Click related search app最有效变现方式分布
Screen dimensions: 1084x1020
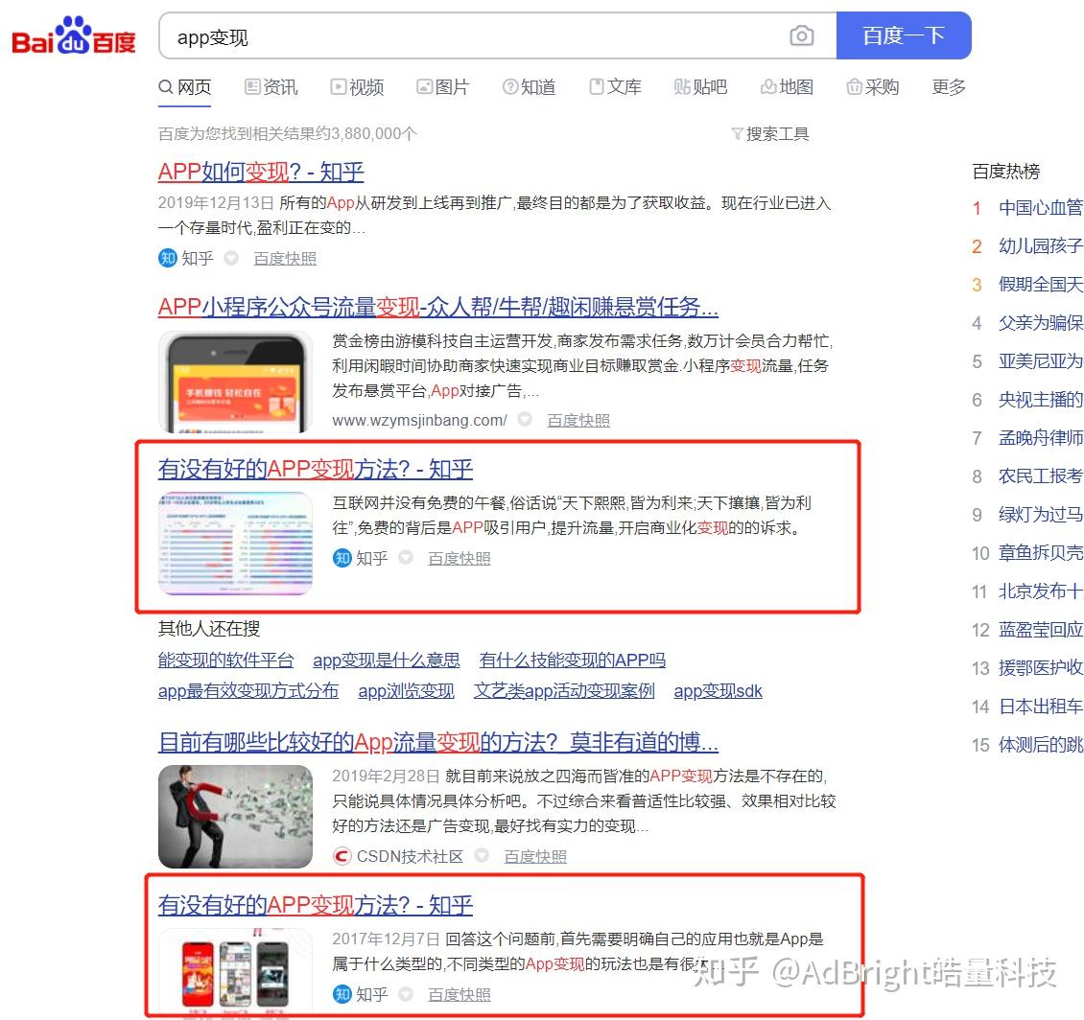click(x=248, y=691)
